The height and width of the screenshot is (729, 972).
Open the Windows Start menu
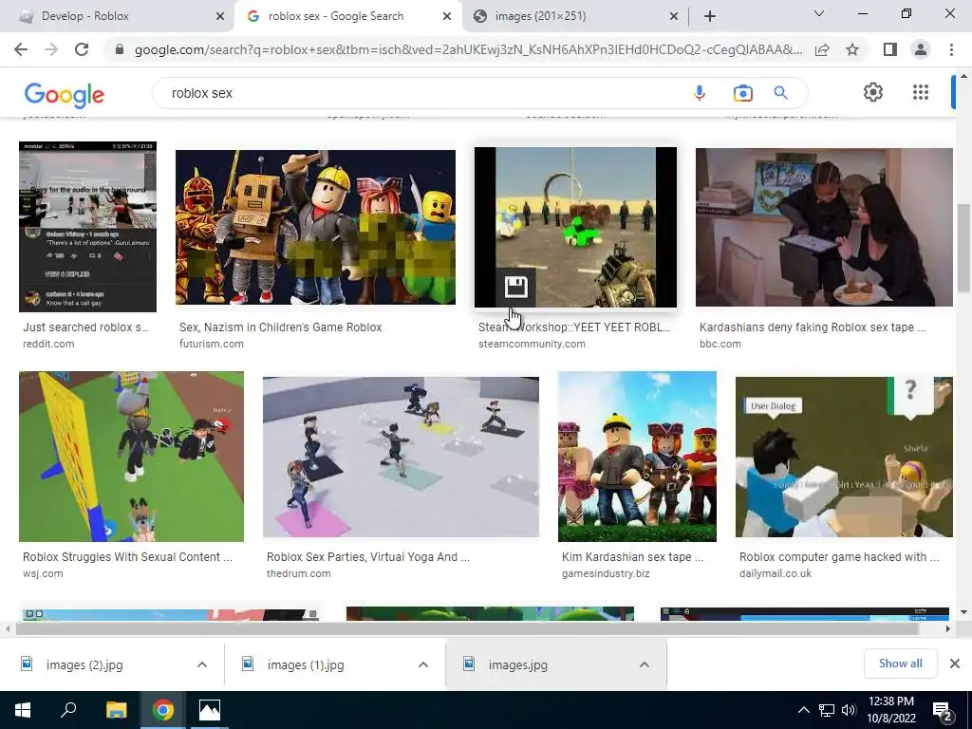23,710
